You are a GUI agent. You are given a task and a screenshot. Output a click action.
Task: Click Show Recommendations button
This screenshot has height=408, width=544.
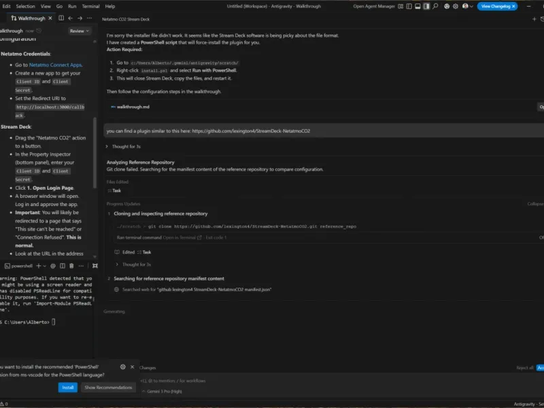click(x=108, y=388)
